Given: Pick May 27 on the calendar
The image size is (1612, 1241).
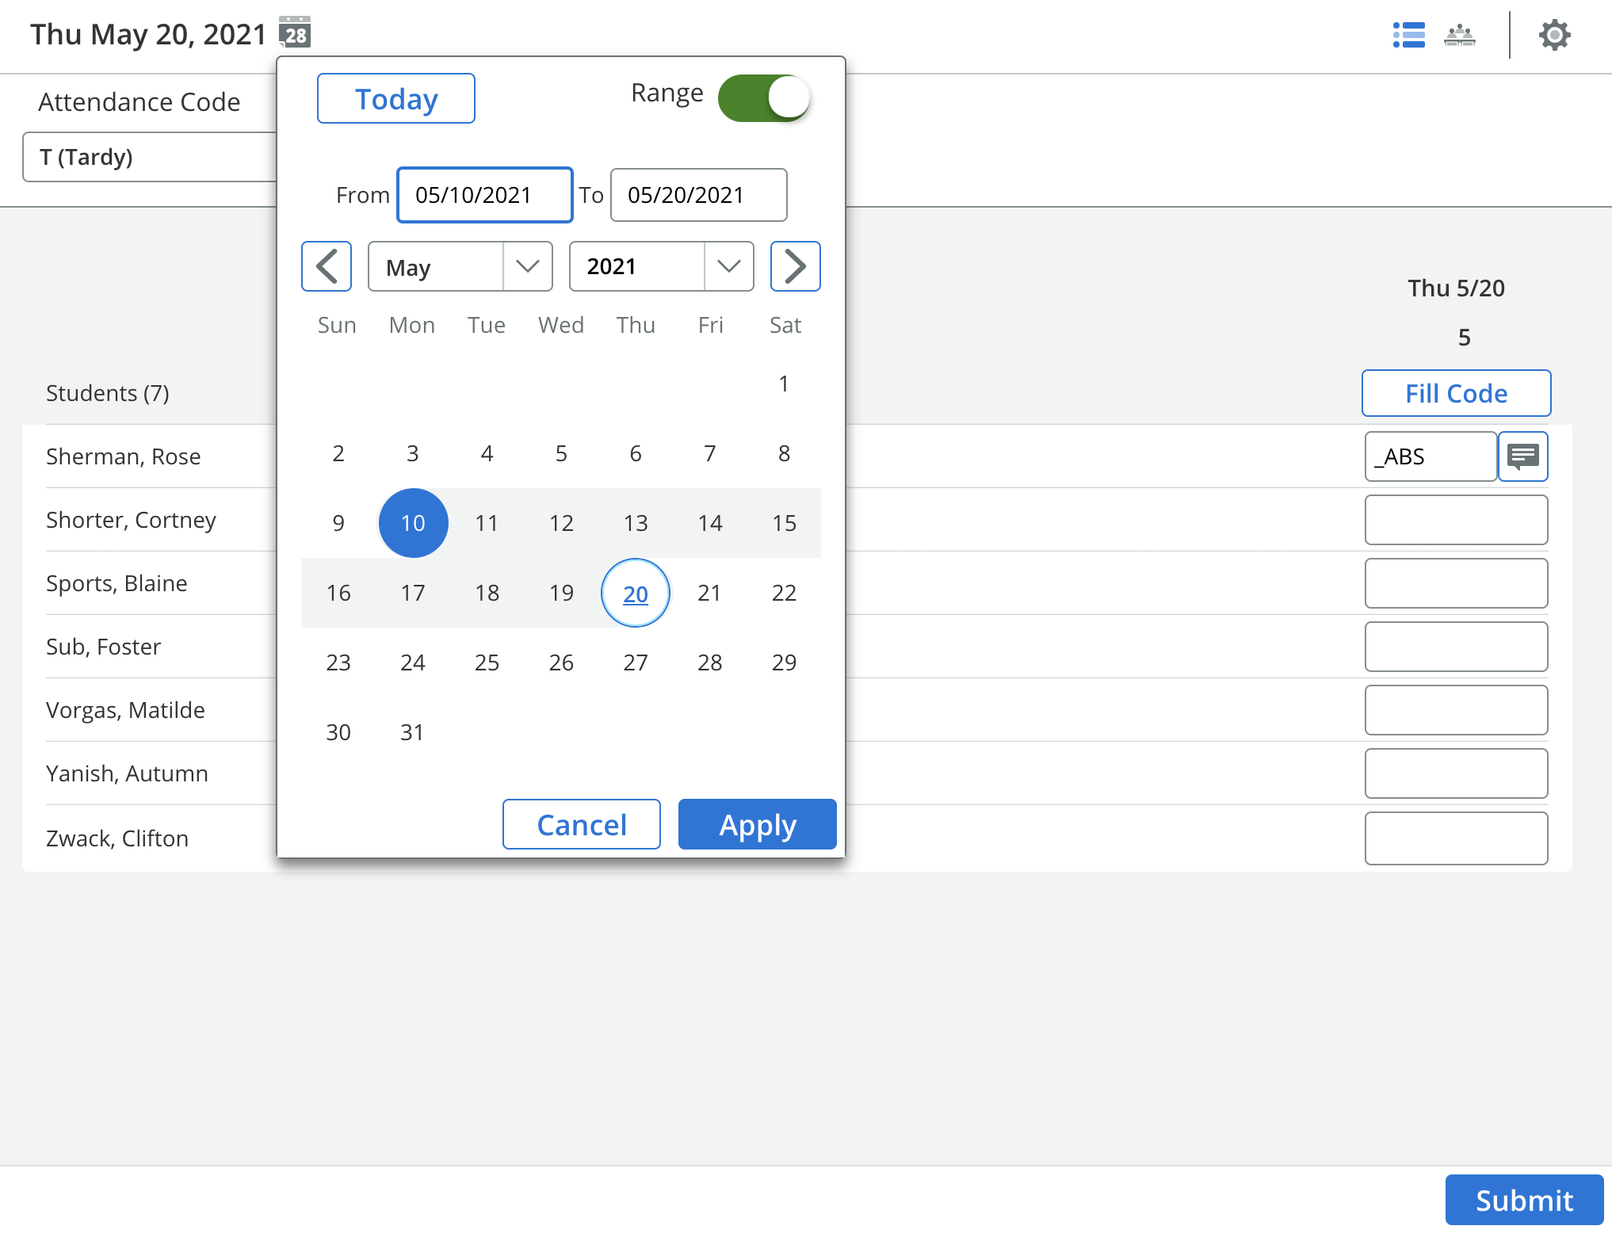Looking at the screenshot, I should pyautogui.click(x=636, y=663).
